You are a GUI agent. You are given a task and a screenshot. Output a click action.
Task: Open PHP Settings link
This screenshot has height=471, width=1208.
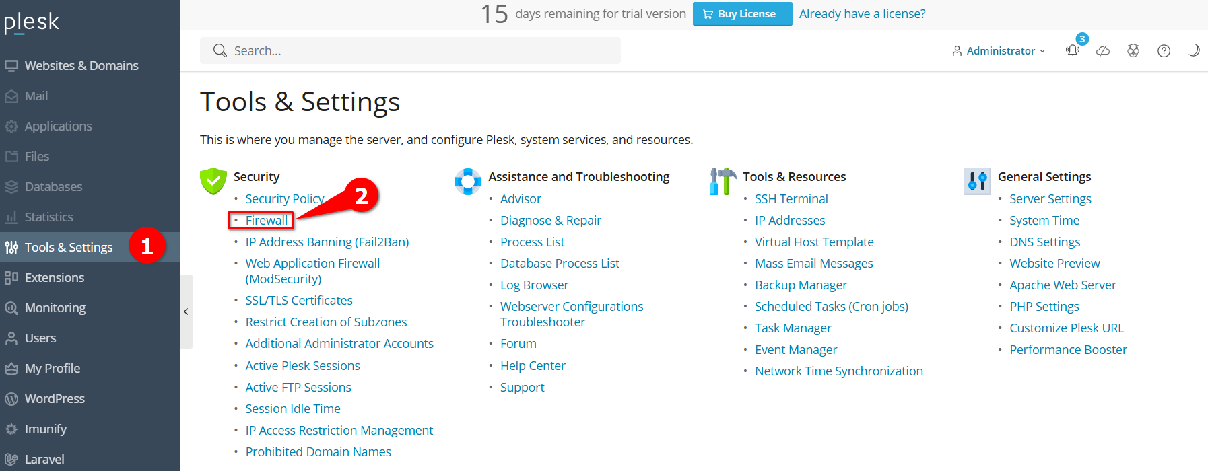1044,307
